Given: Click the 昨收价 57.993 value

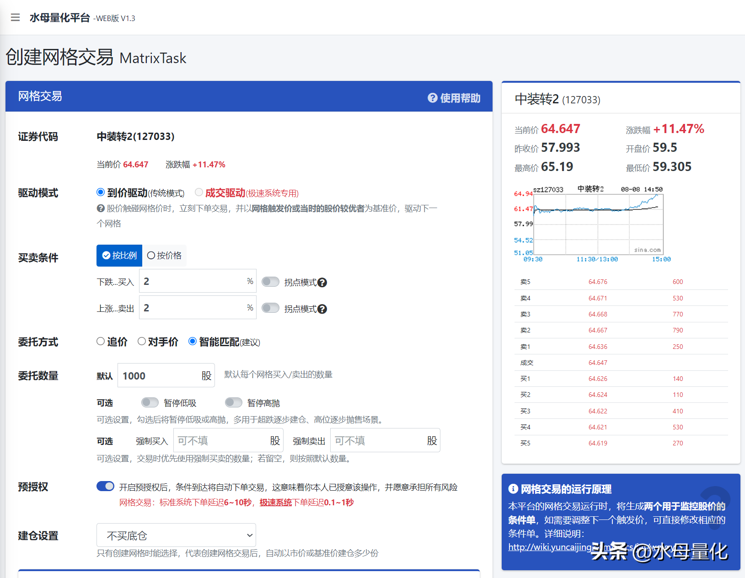Looking at the screenshot, I should pyautogui.click(x=560, y=148).
